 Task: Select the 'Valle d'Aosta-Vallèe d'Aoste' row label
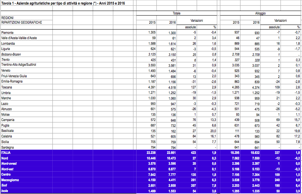[19, 38]
